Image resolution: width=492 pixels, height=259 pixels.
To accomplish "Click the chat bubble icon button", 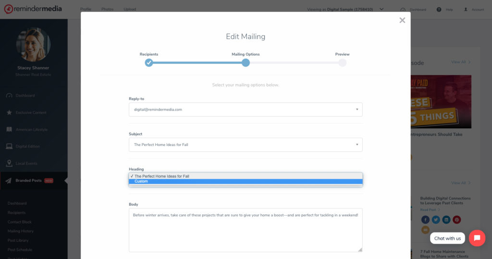I will [x=477, y=238].
